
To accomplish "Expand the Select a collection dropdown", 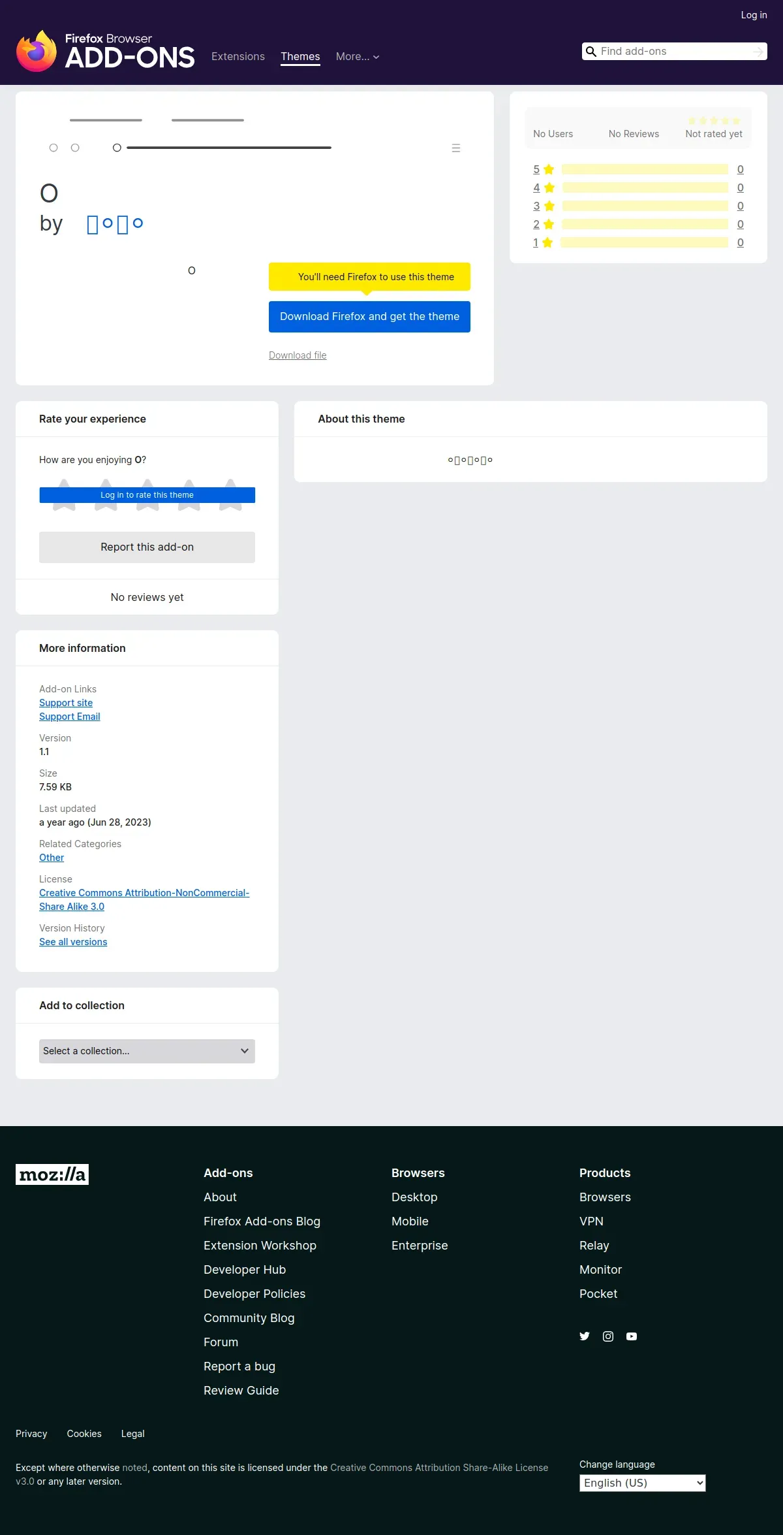I will [x=147, y=1051].
